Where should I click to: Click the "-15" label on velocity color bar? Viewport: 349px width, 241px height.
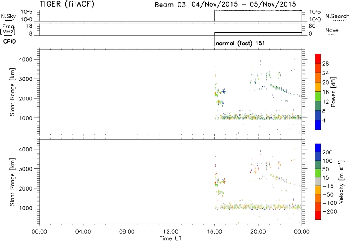[328, 186]
